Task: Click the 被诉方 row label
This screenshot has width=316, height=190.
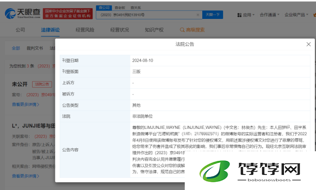Action: [x=68, y=94]
